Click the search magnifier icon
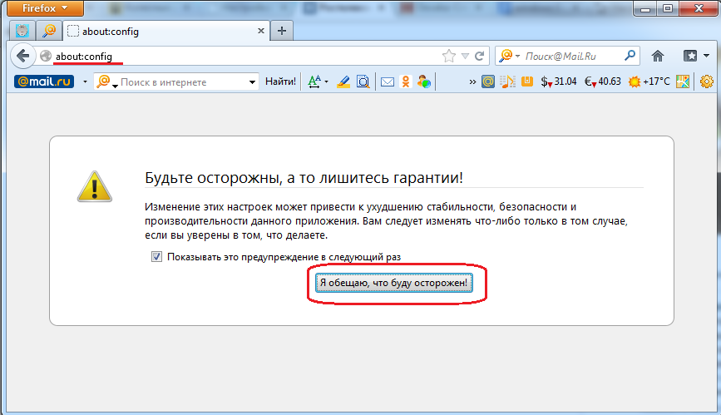 coord(630,56)
